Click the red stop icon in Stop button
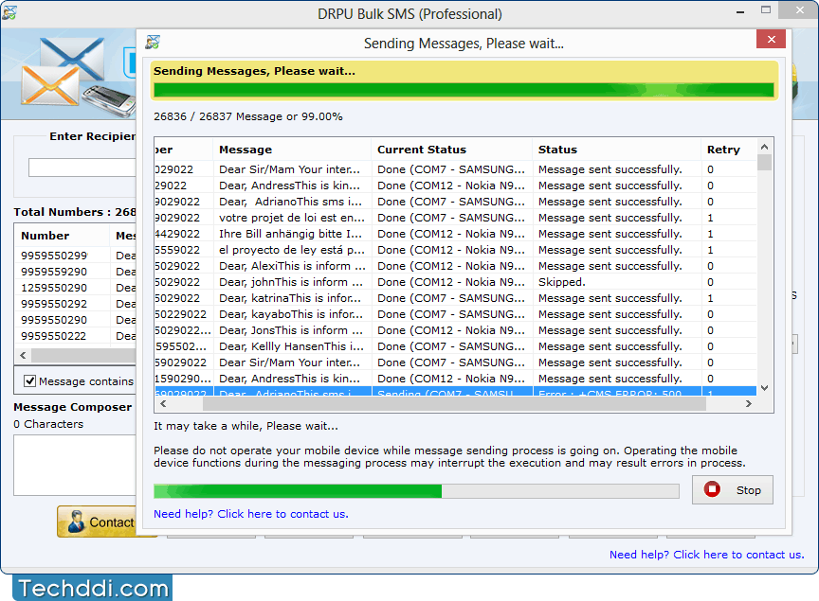The width and height of the screenshot is (819, 601). point(712,489)
